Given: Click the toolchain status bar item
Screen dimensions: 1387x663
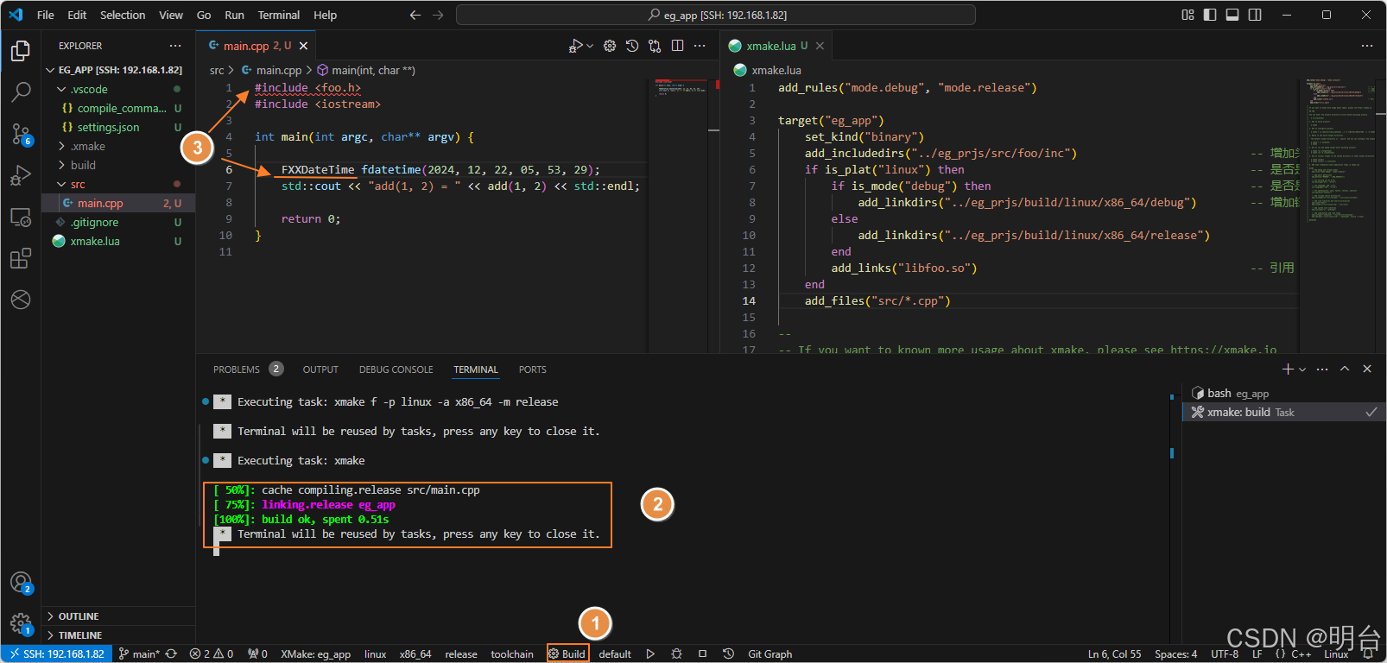Looking at the screenshot, I should click(512, 654).
